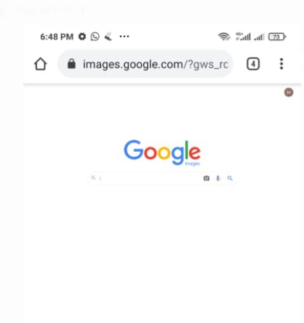304x323 pixels.
Task: Click the padlock site security icon
Action: 71,64
